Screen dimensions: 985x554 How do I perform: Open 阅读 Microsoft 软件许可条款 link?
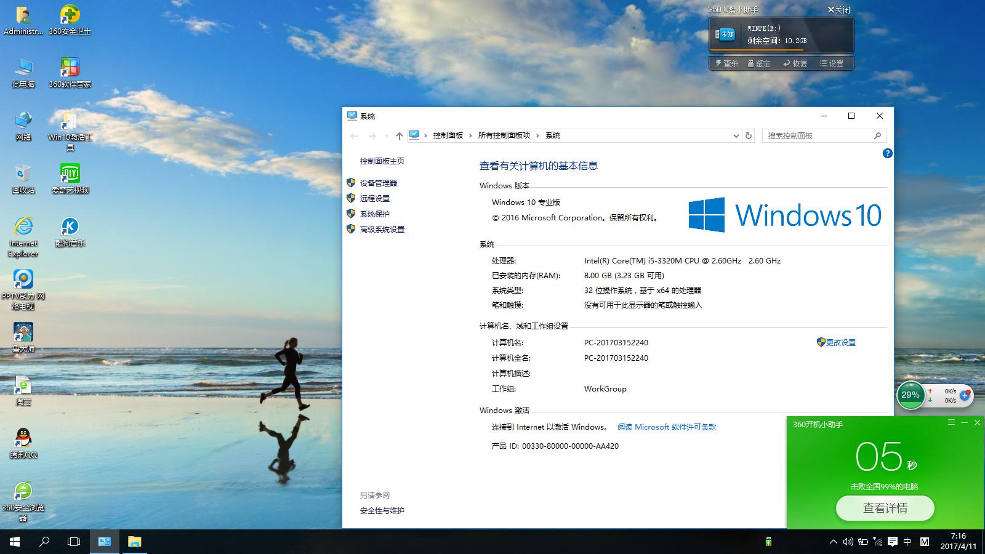(x=667, y=427)
